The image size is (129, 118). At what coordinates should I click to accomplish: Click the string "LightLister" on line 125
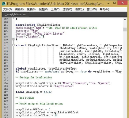pos(63,86)
